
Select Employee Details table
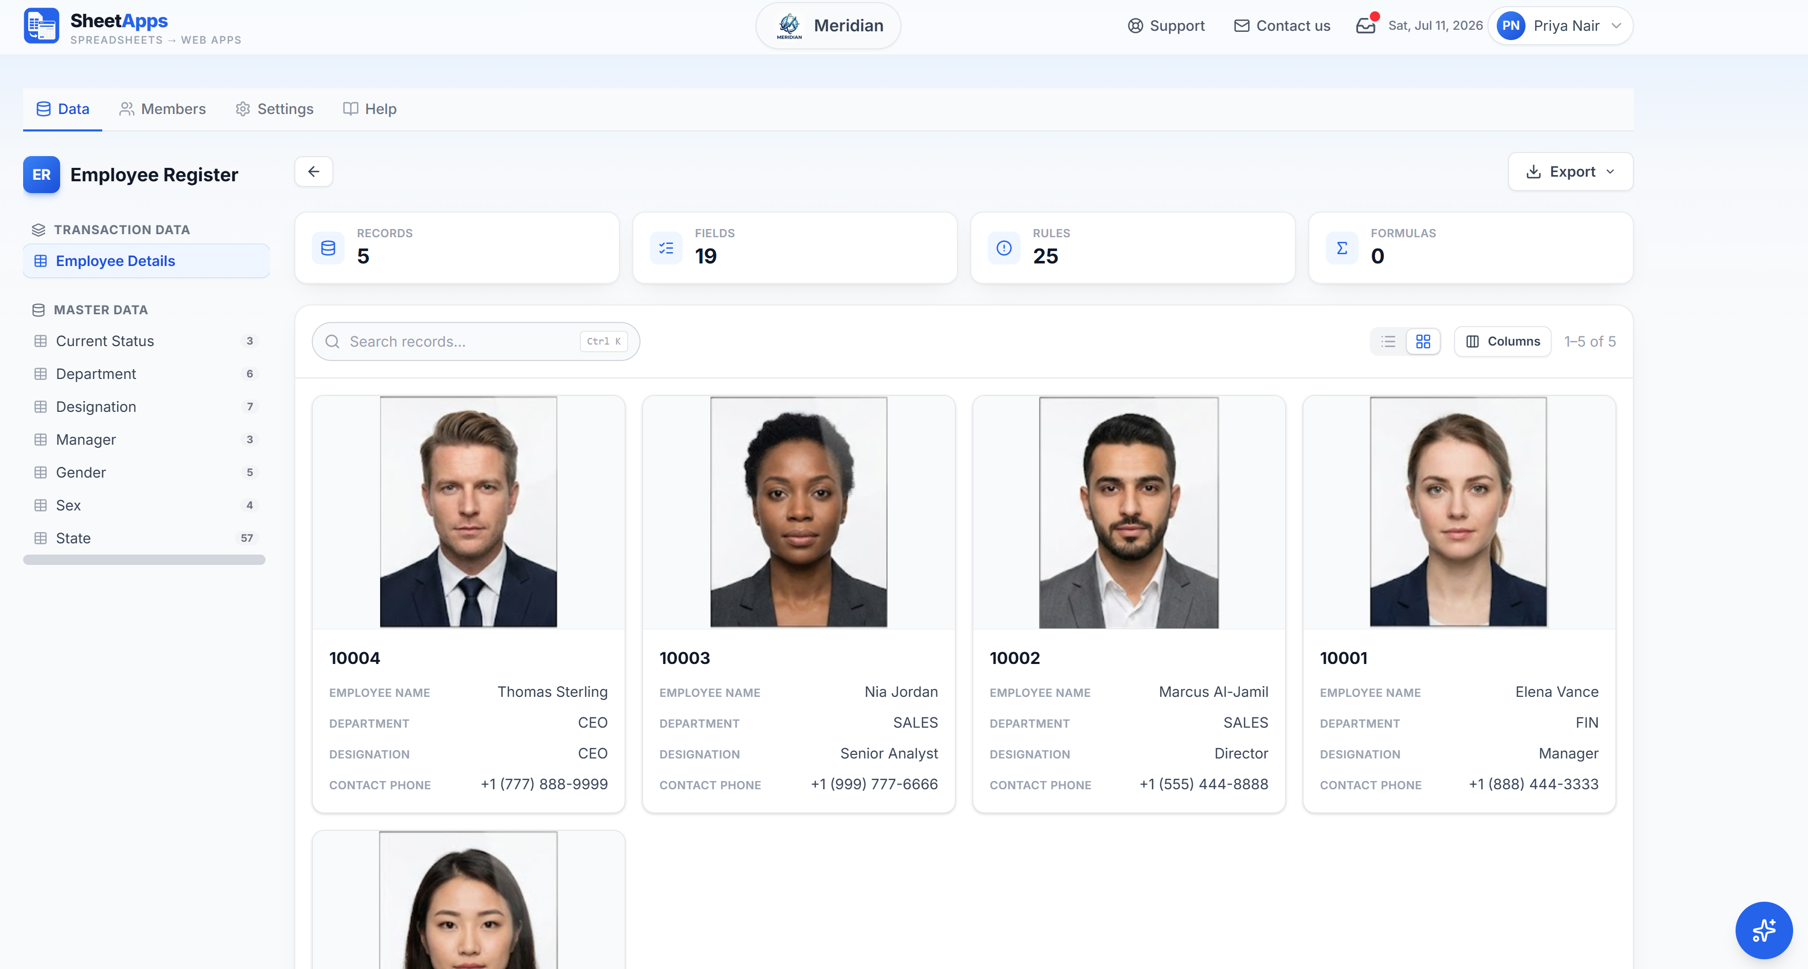pos(146,261)
